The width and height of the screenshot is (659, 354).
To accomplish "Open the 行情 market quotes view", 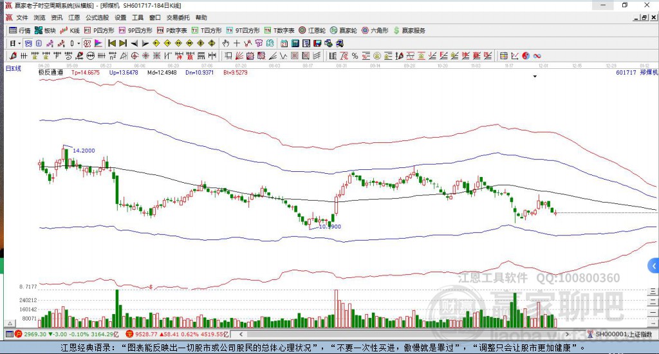I will pyautogui.click(x=20, y=30).
